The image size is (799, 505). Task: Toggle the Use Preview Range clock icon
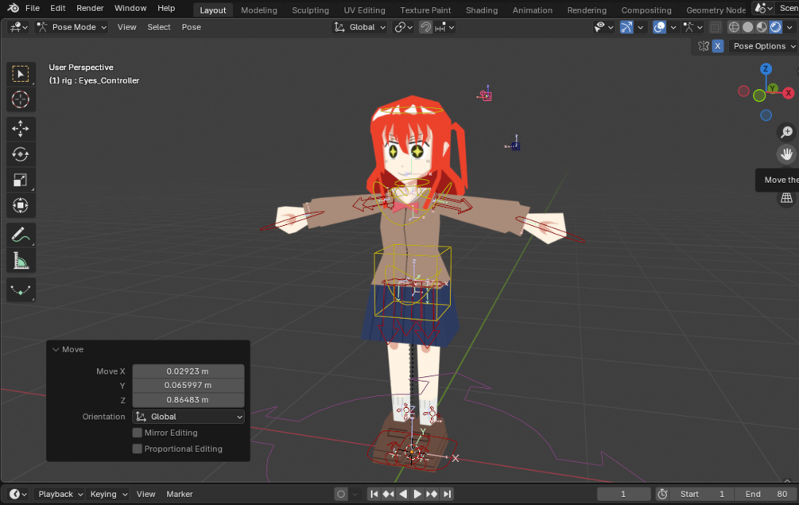click(662, 494)
